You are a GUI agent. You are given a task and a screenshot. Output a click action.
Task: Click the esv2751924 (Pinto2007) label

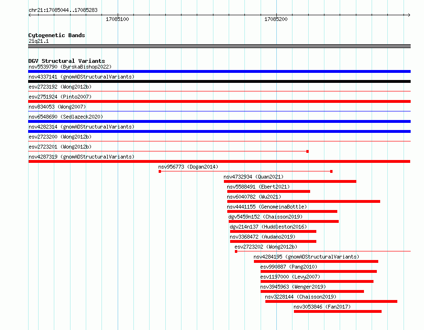[60, 97]
